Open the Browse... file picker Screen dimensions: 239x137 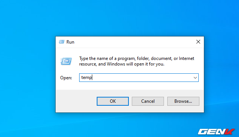(183, 101)
